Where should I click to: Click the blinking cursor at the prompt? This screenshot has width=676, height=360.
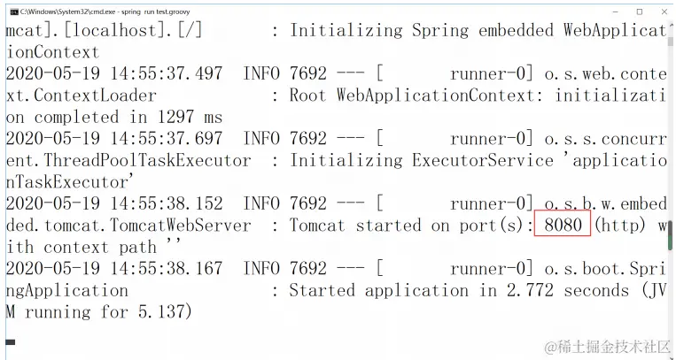11,341
